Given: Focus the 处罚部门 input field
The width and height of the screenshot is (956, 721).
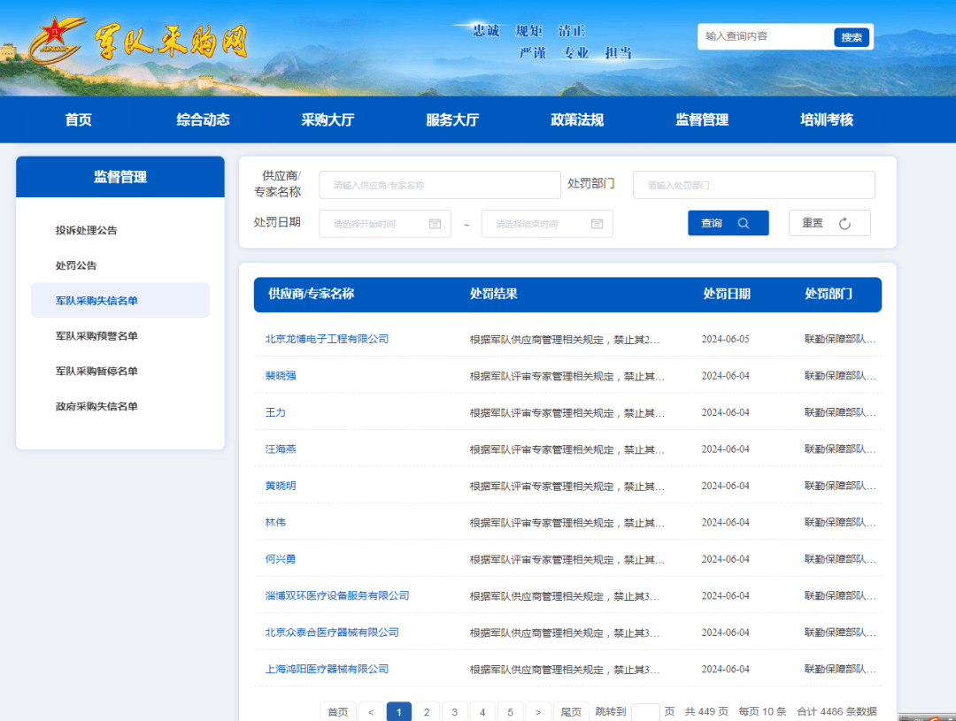Looking at the screenshot, I should (x=753, y=185).
